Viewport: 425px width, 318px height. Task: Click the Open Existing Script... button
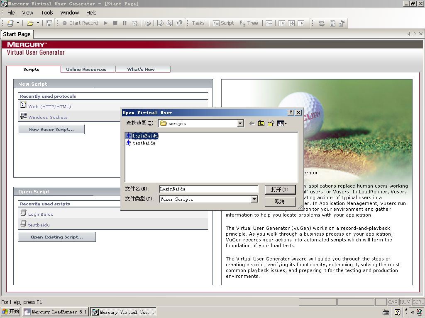[57, 237]
